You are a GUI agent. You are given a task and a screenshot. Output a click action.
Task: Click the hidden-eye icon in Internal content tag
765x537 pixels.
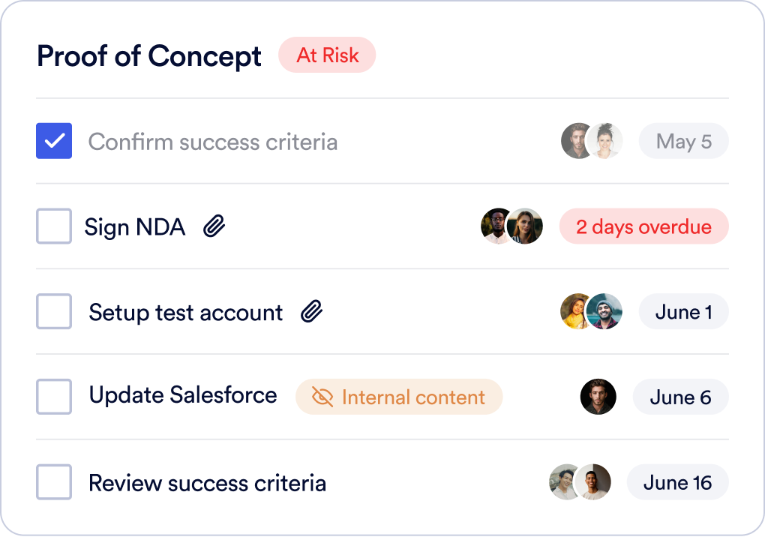click(322, 397)
